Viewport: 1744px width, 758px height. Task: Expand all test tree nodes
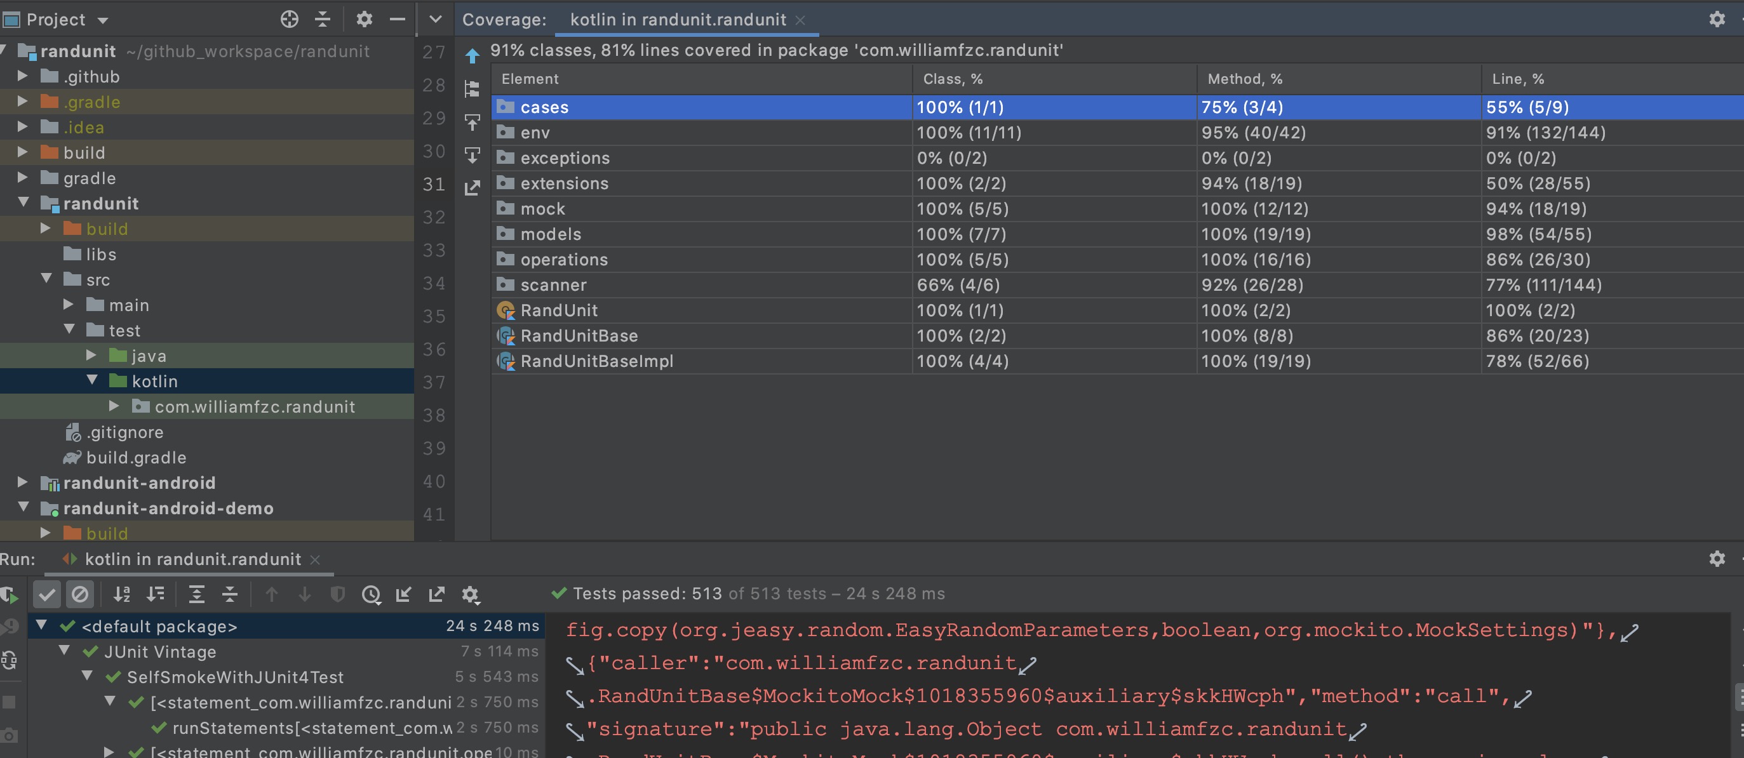point(196,594)
